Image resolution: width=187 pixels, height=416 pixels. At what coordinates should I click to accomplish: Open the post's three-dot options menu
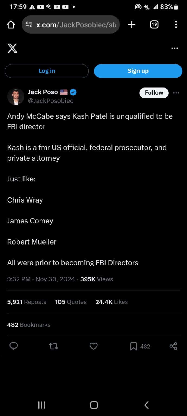(x=176, y=93)
